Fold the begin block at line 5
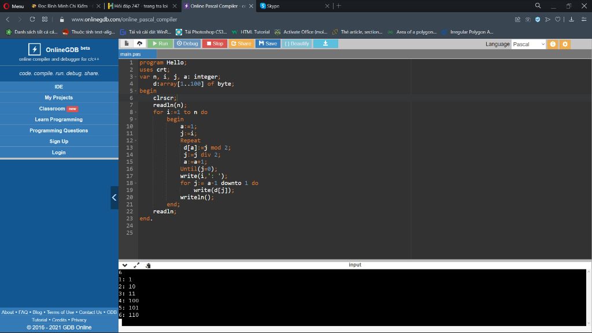The width and height of the screenshot is (592, 333). (136, 91)
